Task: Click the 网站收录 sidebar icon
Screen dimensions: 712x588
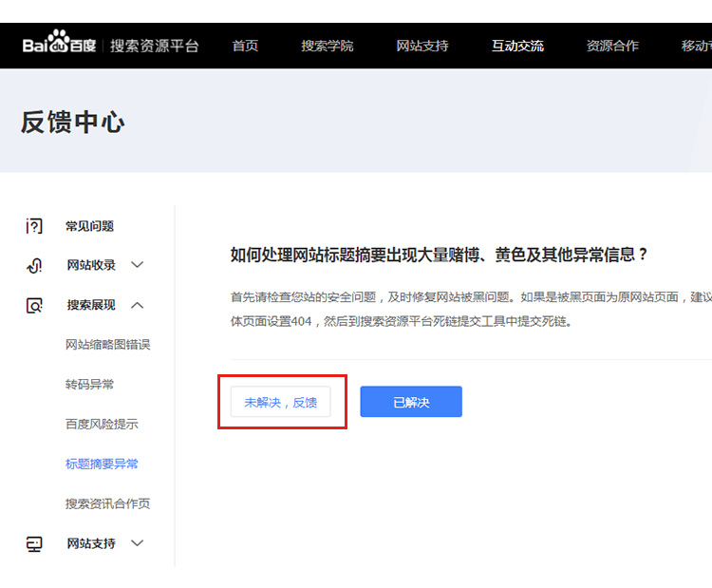Action: (34, 266)
